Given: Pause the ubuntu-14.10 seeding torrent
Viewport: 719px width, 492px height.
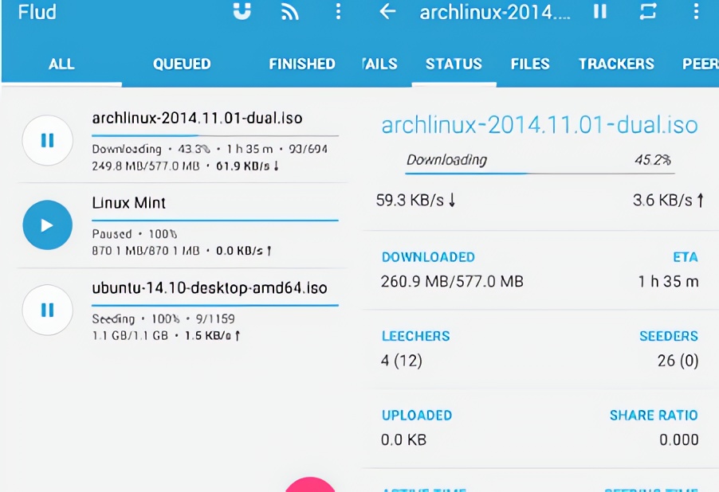Looking at the screenshot, I should [x=47, y=310].
